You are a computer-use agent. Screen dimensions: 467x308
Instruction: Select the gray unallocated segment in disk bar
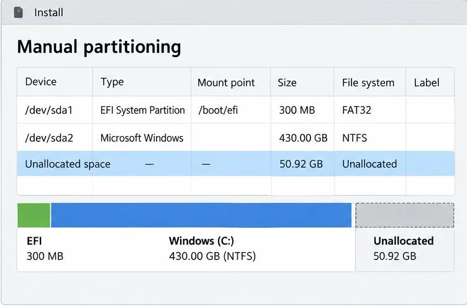[405, 215]
